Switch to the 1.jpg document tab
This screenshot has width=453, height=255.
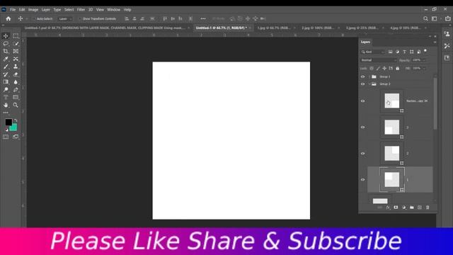coord(274,28)
